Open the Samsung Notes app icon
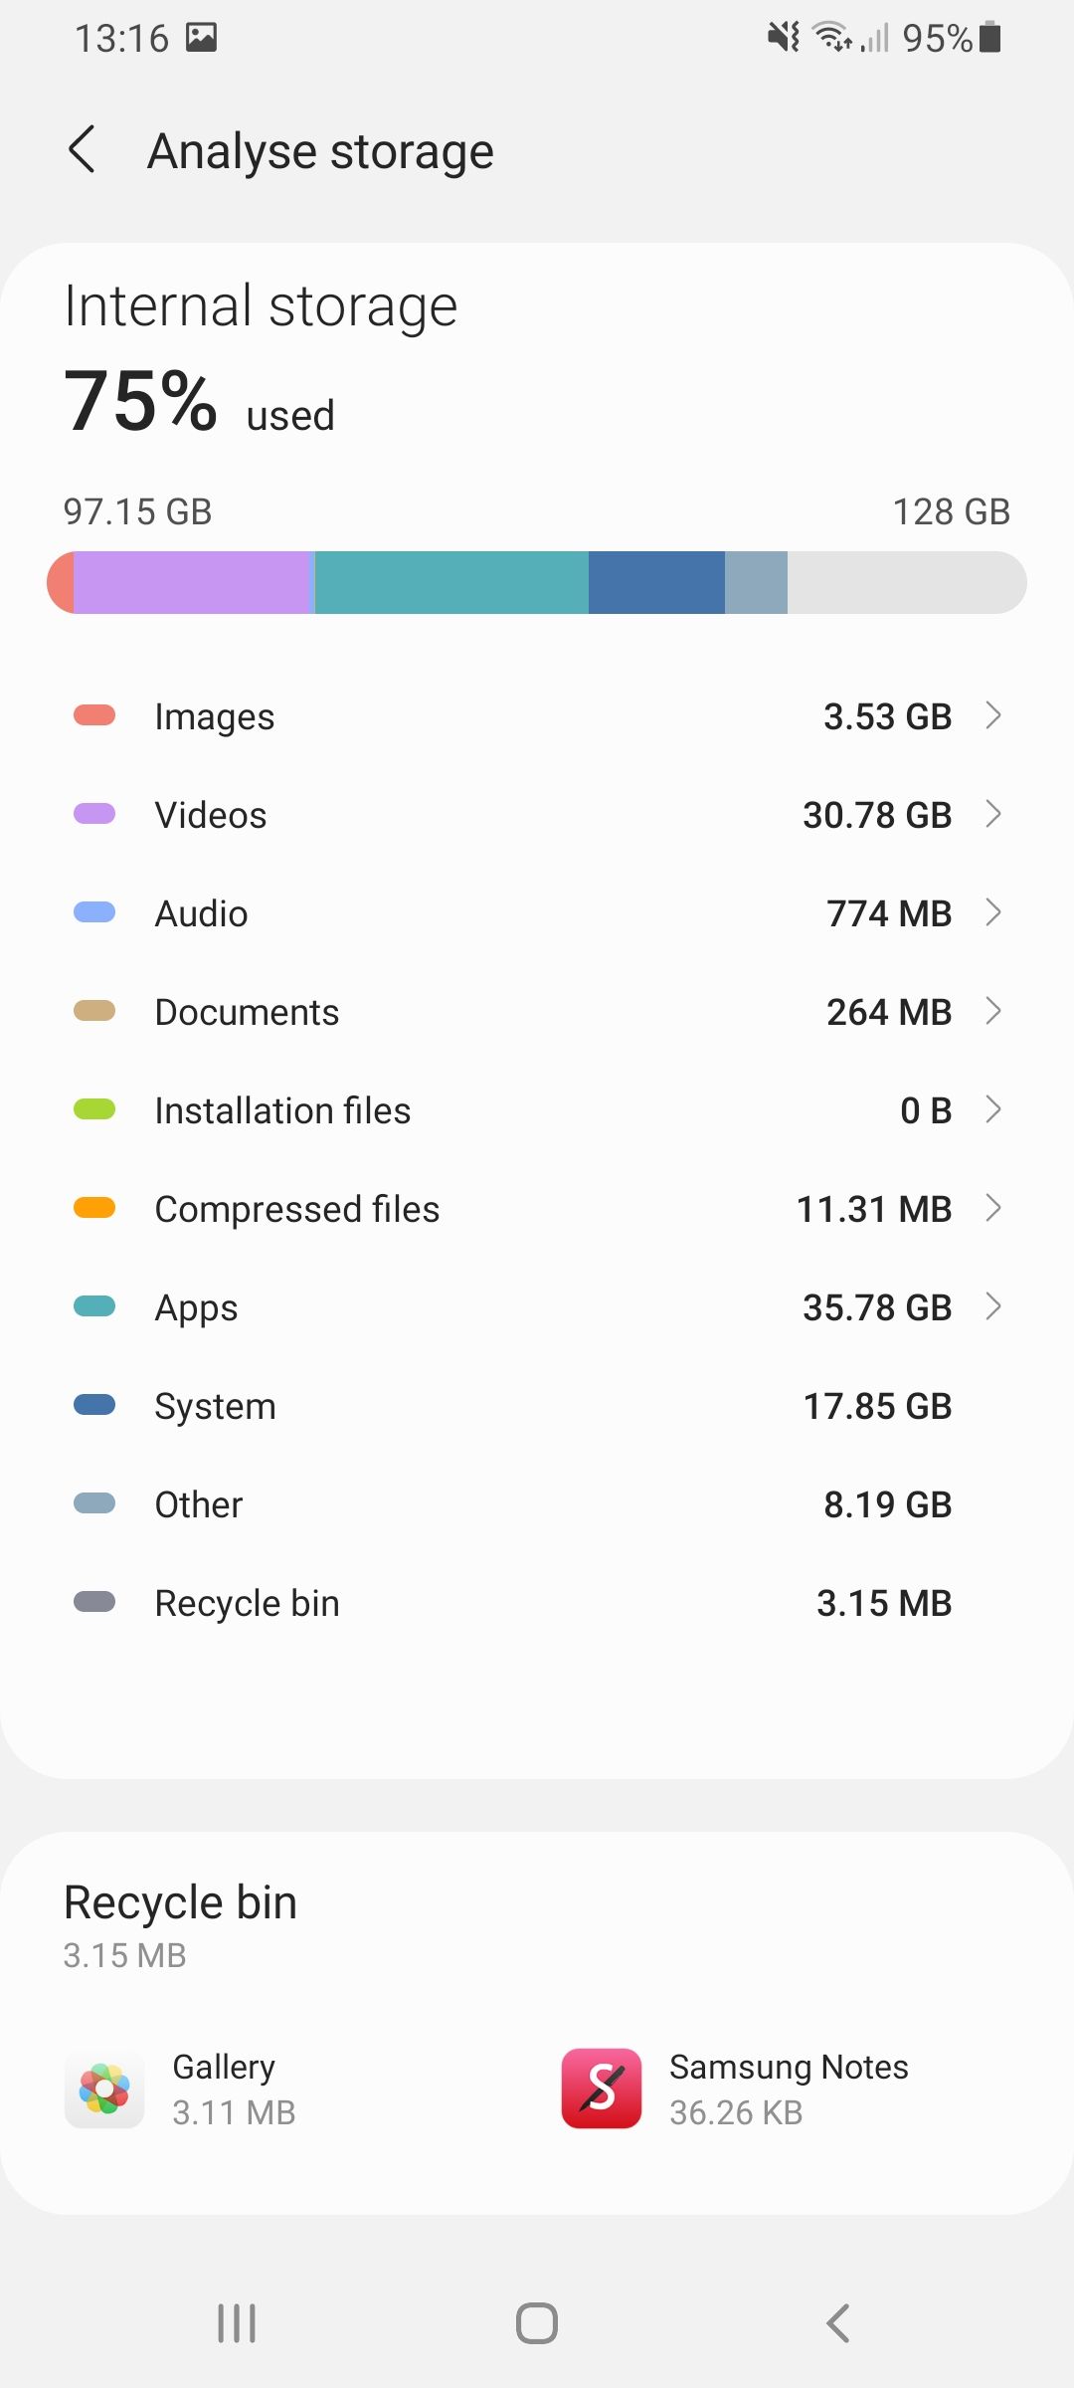Image resolution: width=1074 pixels, height=2388 pixels. coord(602,2089)
